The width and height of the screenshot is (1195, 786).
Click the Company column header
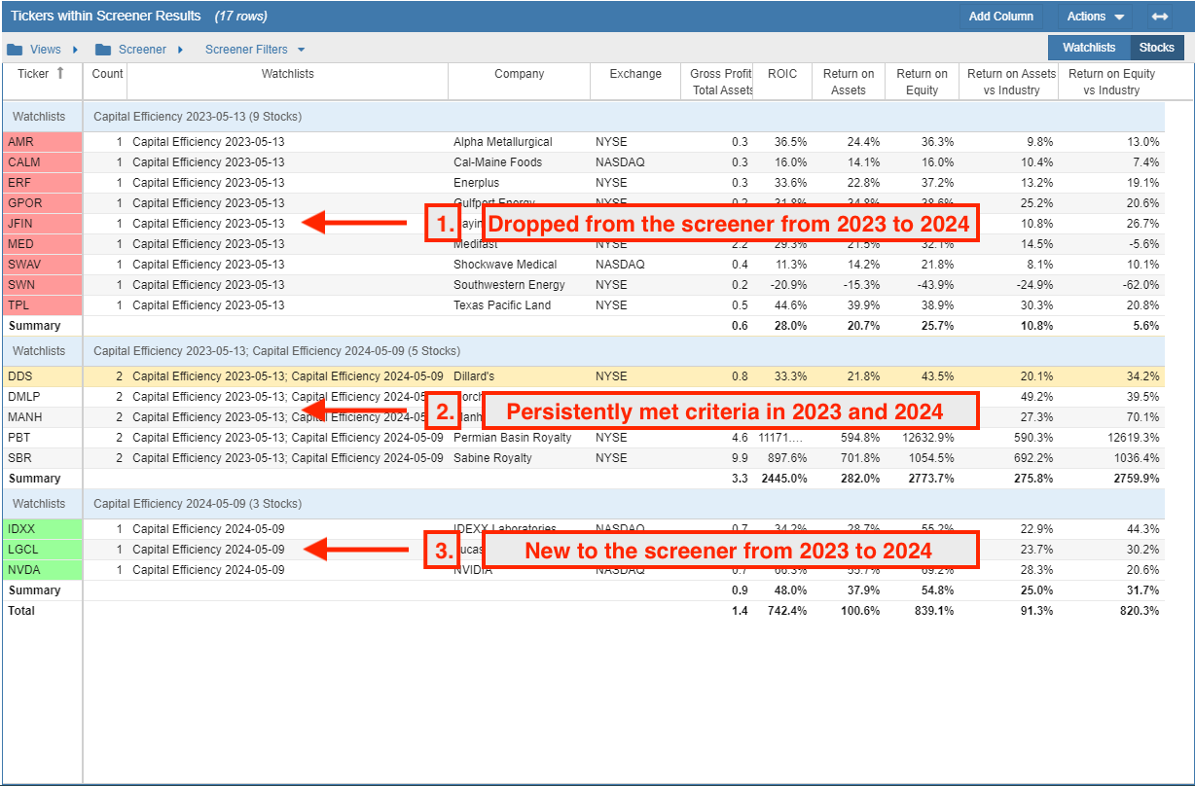click(519, 74)
